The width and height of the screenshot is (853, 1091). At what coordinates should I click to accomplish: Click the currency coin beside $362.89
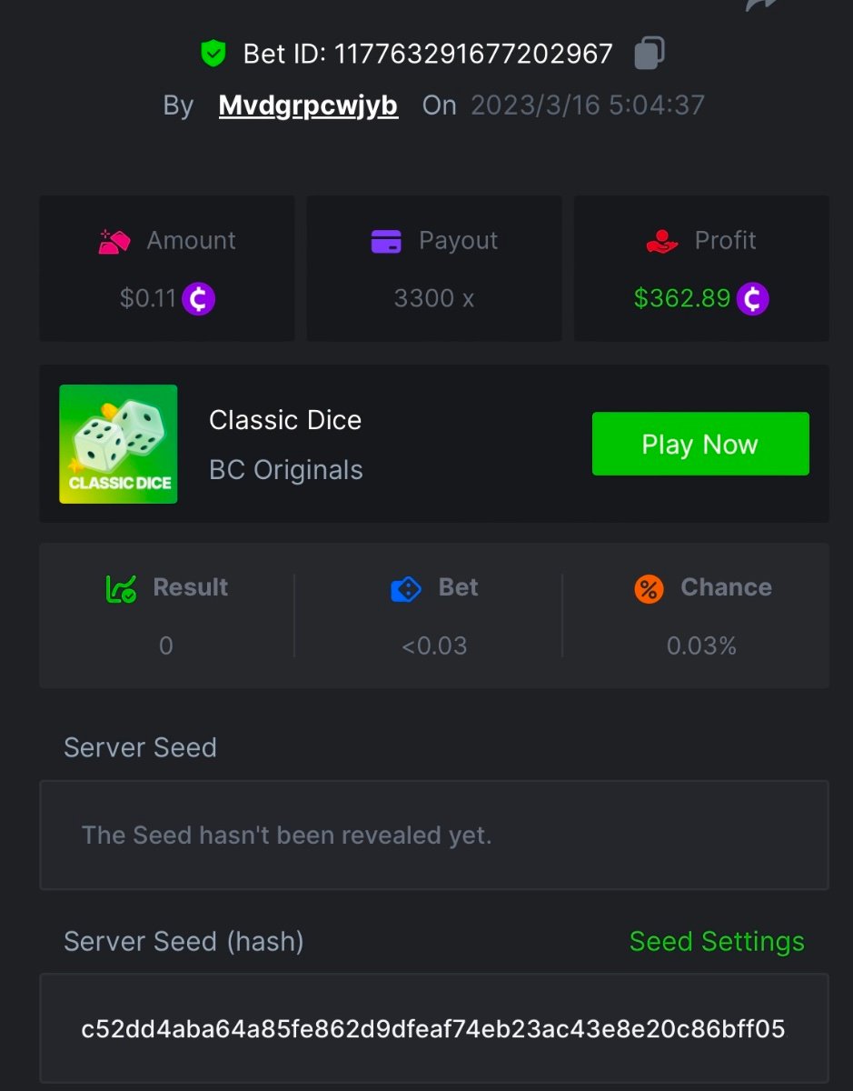click(753, 298)
